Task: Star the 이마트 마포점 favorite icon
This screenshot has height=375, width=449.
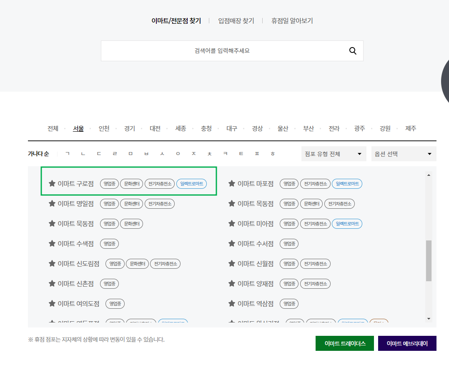Action: click(232, 183)
